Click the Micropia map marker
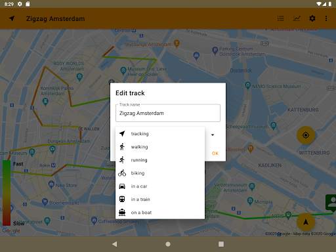336x252 pixels. click(x=250, y=201)
